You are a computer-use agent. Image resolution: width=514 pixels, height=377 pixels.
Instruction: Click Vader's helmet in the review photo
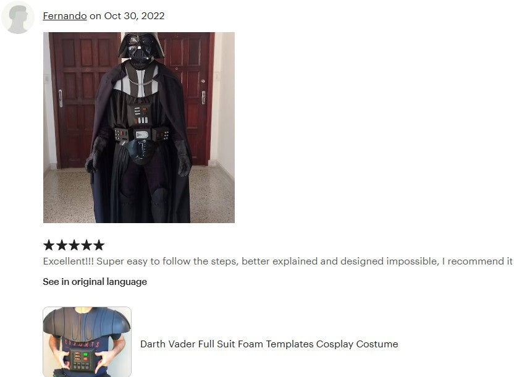coord(140,47)
